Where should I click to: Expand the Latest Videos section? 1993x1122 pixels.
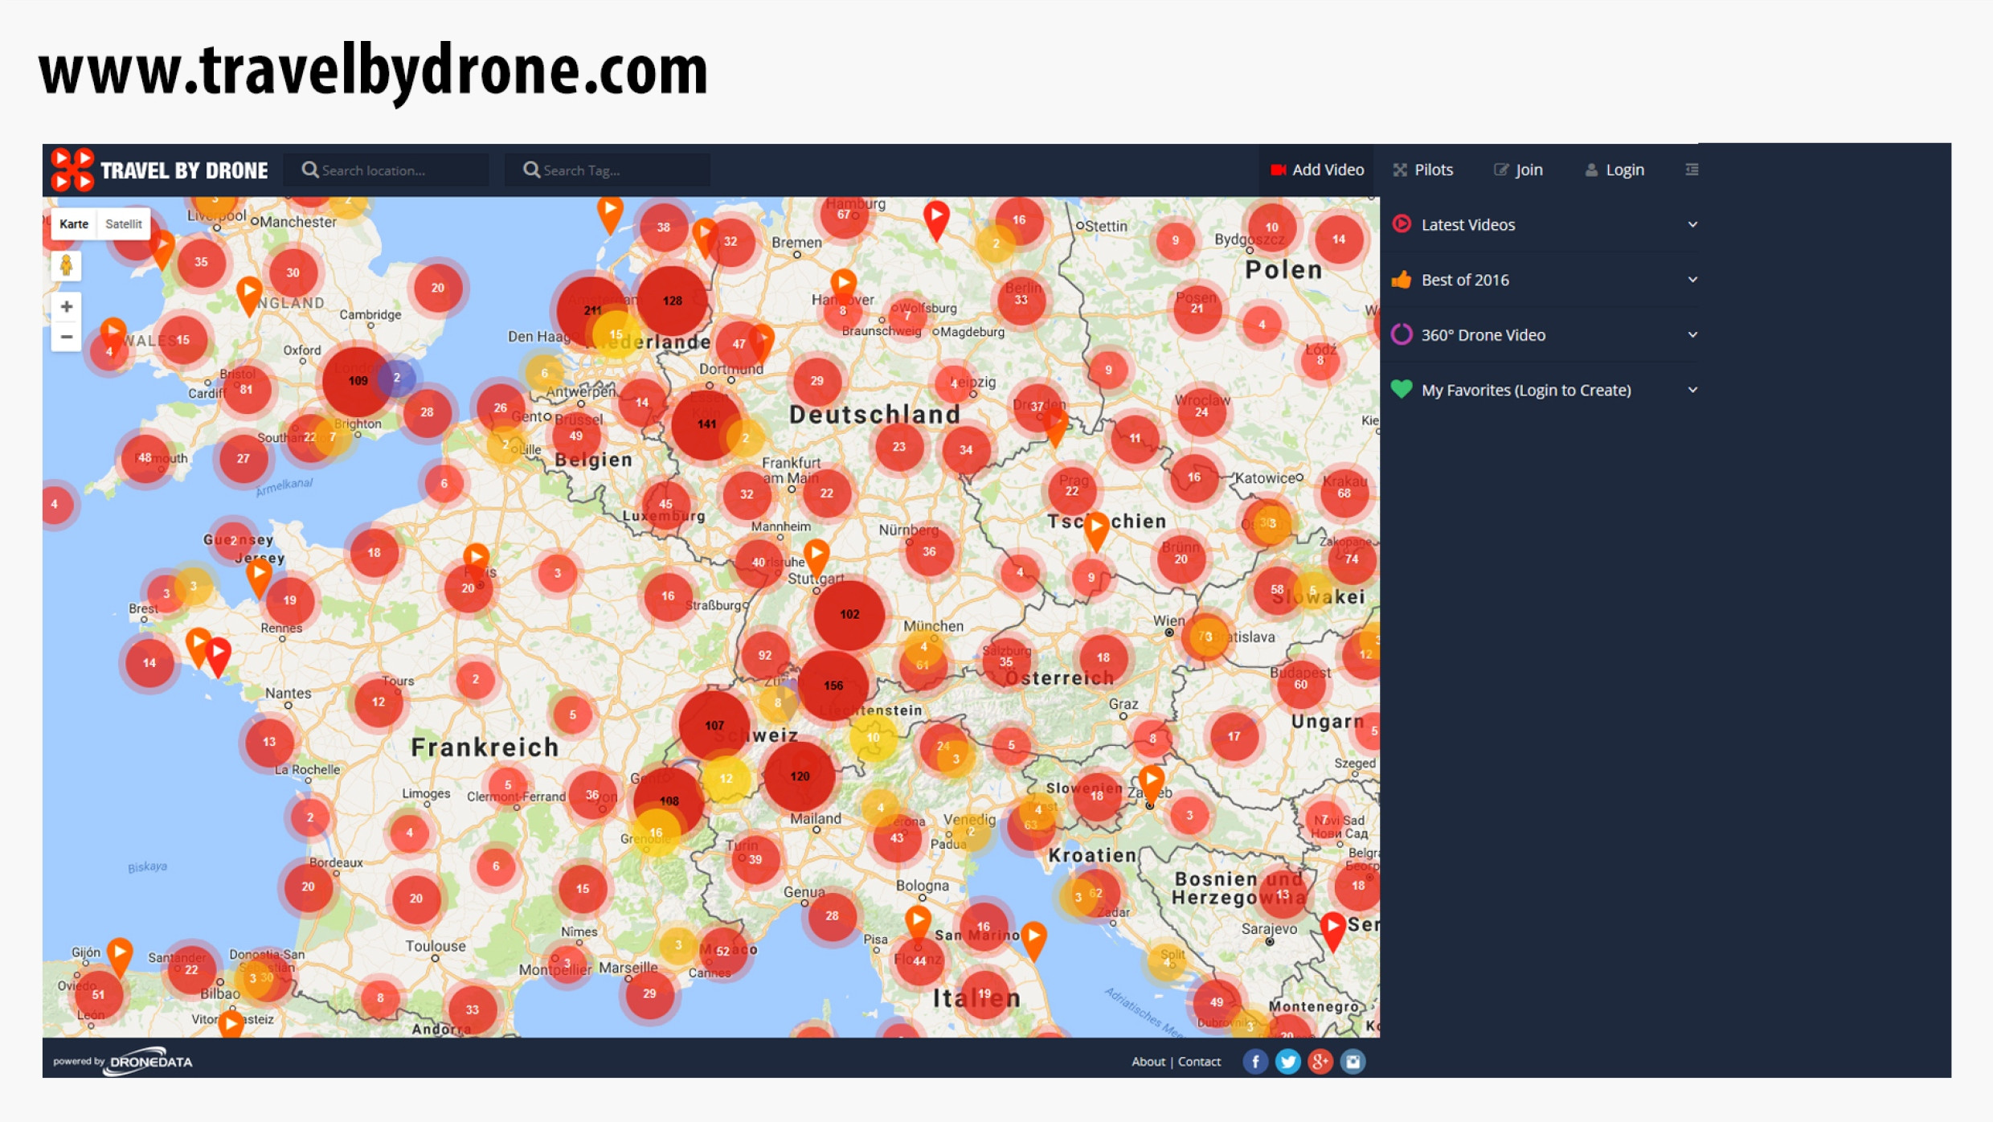tap(1467, 225)
